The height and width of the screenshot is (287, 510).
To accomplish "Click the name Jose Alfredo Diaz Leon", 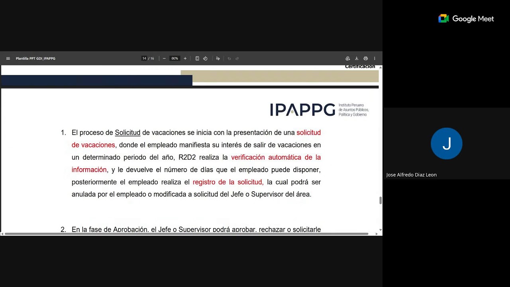I will coord(412,175).
